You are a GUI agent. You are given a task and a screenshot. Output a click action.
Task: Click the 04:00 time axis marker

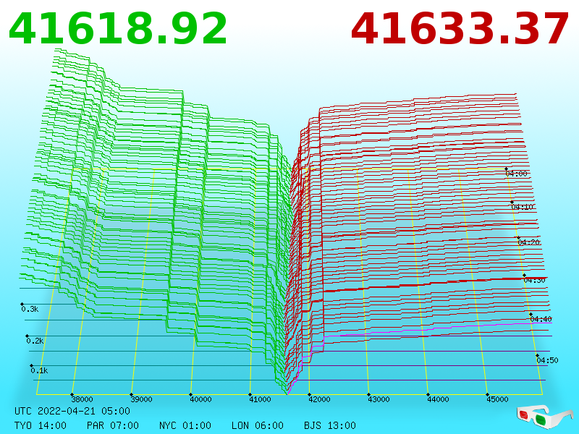point(516,174)
